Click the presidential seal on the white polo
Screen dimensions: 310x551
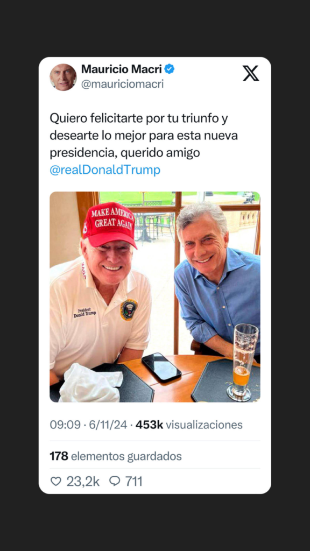pos(129,310)
